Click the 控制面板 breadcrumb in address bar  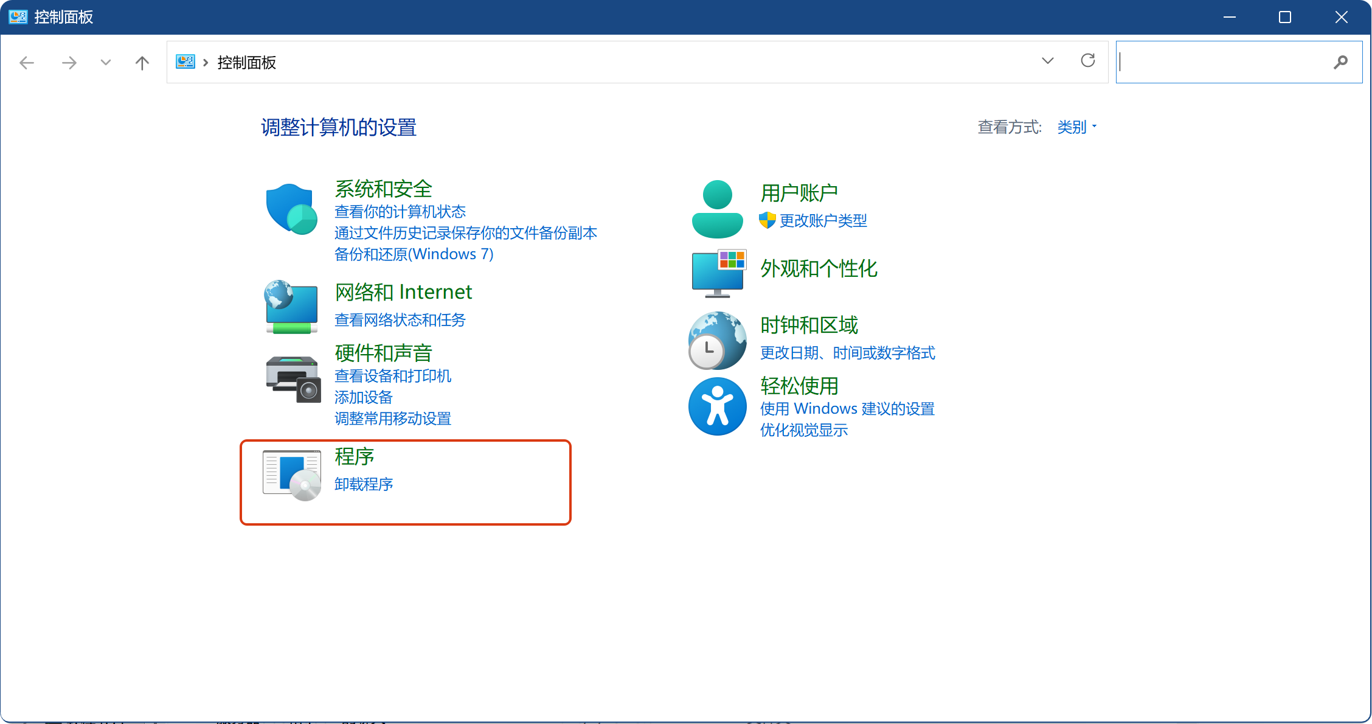(247, 62)
